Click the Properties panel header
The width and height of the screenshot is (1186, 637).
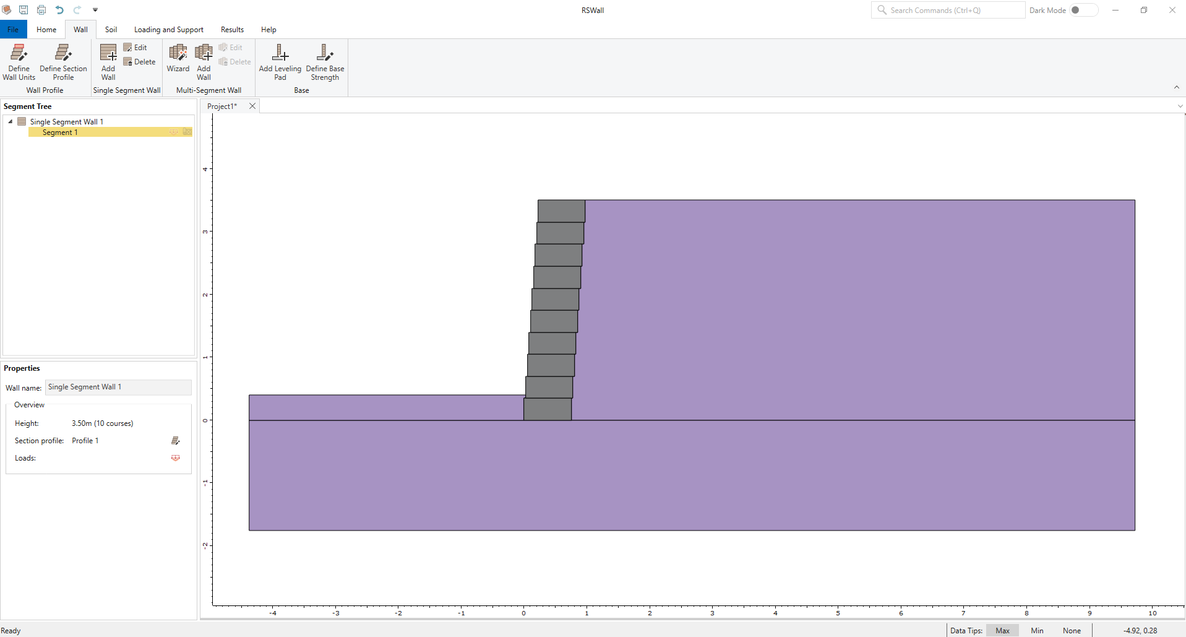click(22, 368)
